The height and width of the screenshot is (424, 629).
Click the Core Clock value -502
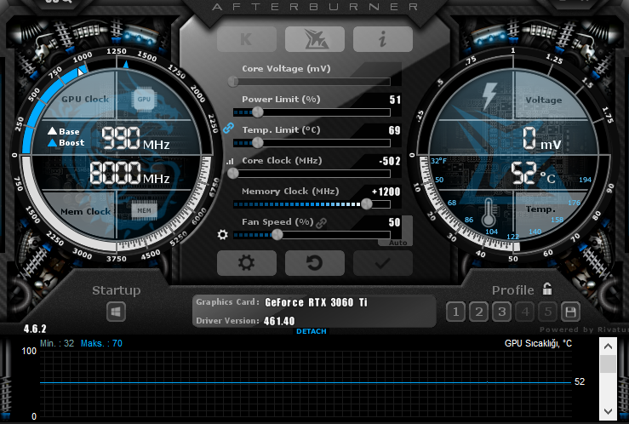pos(390,161)
